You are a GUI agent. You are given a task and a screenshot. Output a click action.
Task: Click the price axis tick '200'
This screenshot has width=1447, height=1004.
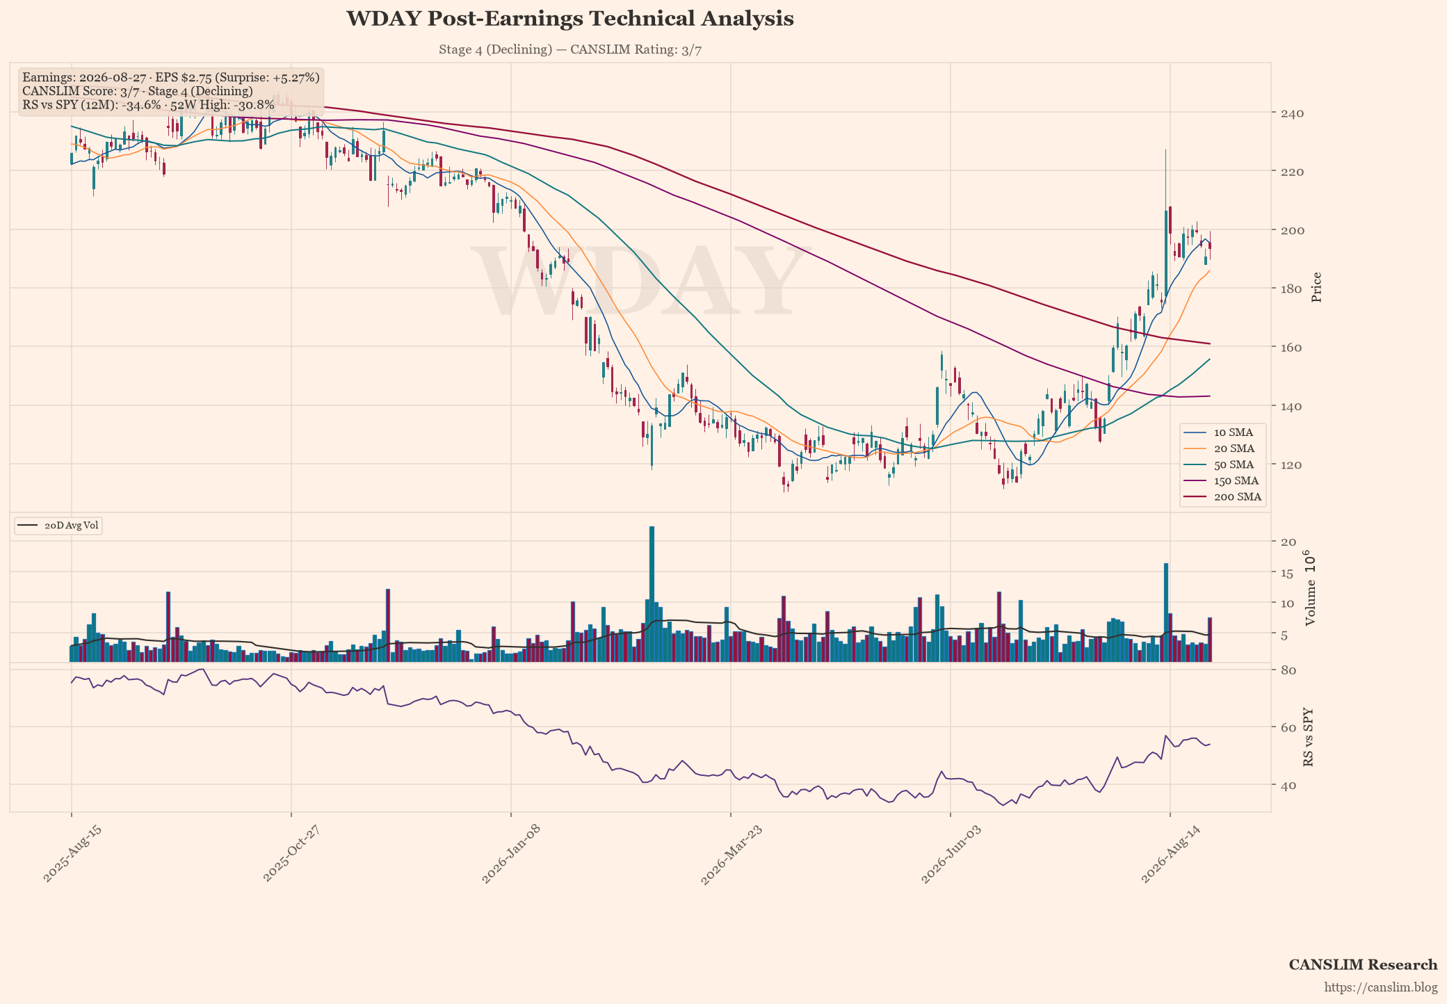coord(1294,230)
